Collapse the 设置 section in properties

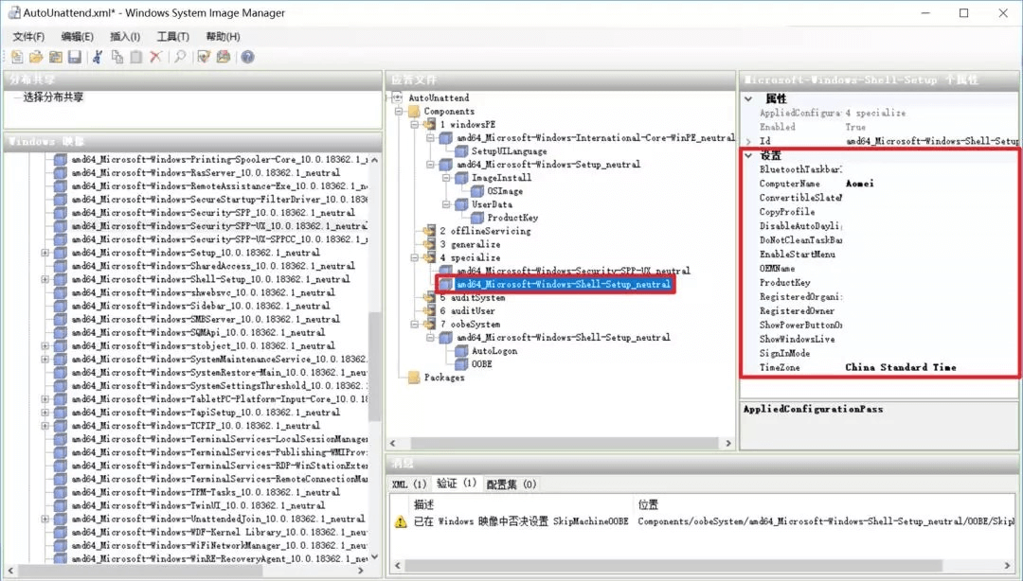748,155
